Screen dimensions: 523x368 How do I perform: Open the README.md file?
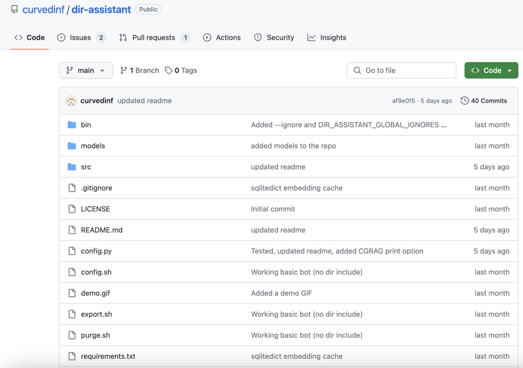point(102,230)
